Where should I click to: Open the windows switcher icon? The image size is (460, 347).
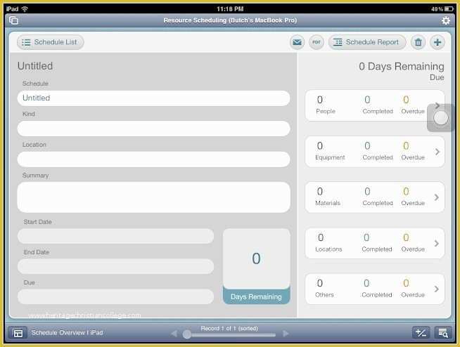point(13,20)
